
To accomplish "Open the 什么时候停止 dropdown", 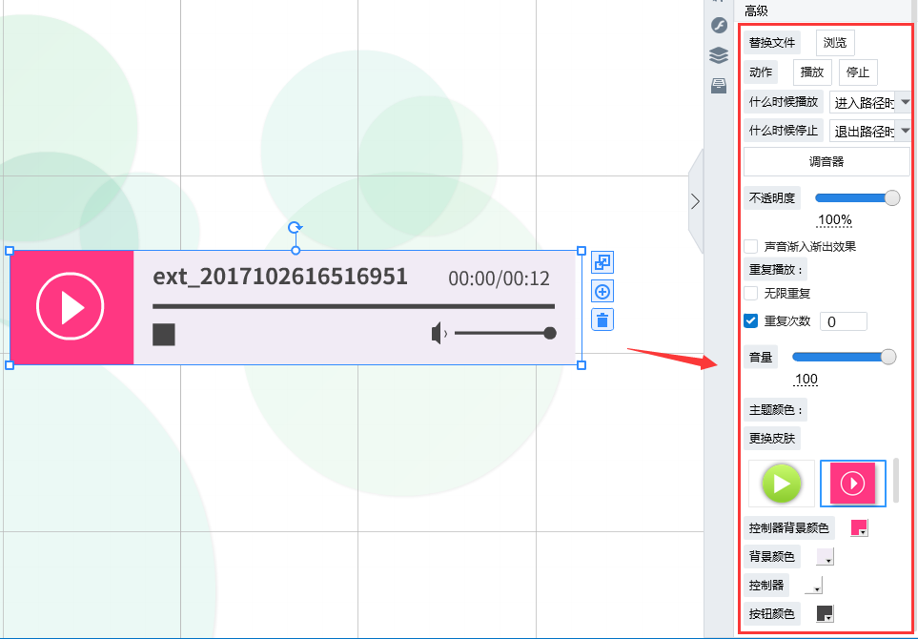I will click(x=869, y=131).
